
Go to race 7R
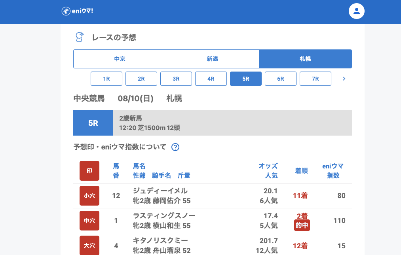315,79
